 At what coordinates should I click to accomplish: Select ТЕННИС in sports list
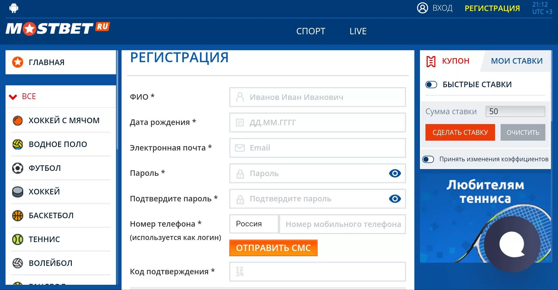pyautogui.click(x=61, y=239)
